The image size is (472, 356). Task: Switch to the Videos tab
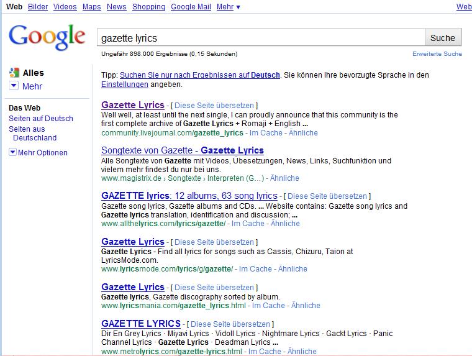click(65, 7)
